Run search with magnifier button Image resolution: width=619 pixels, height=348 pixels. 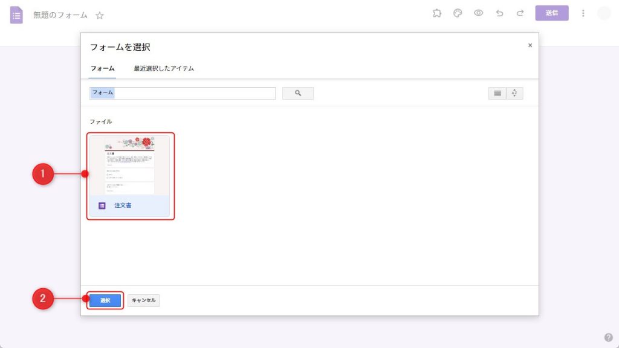(298, 93)
